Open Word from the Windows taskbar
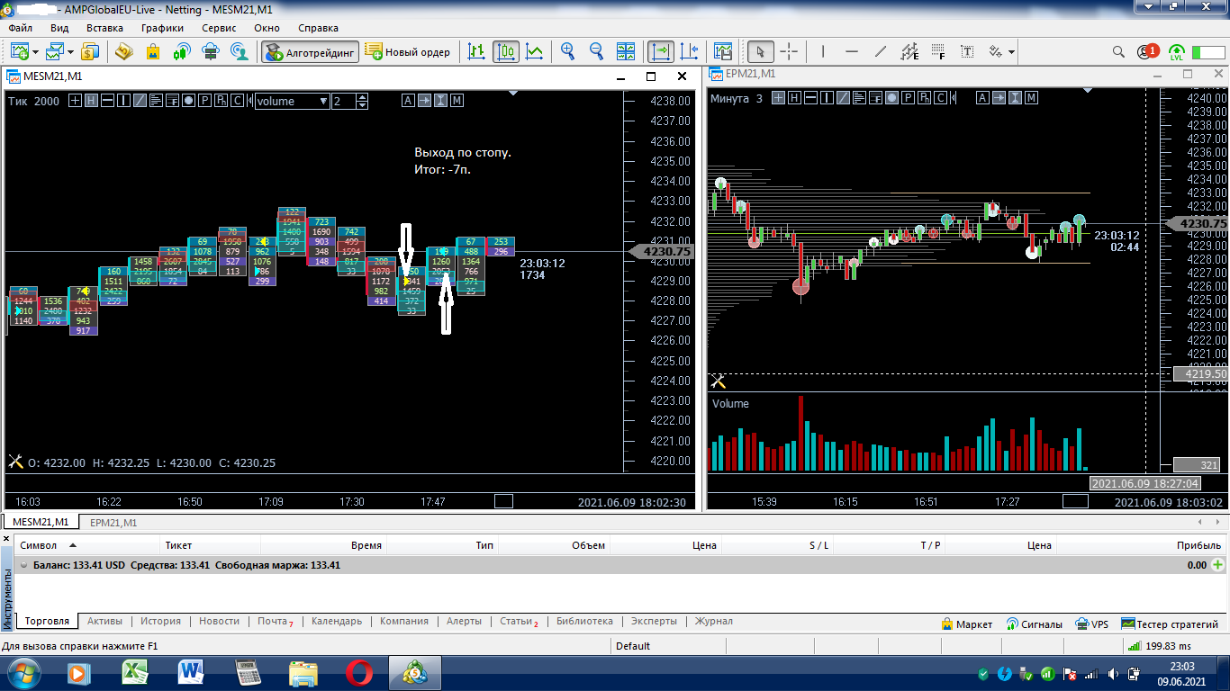 click(191, 672)
